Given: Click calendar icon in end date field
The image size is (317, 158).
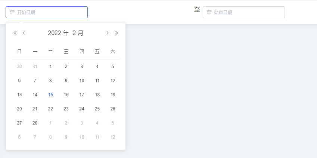Looking at the screenshot, I should [209, 12].
